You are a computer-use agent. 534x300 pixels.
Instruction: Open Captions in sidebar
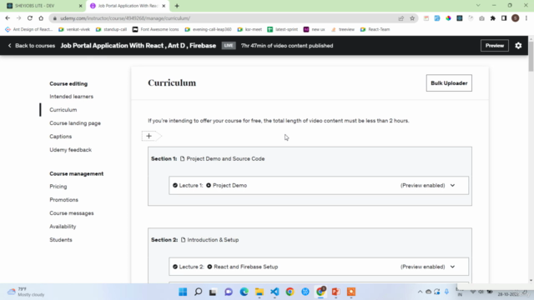(x=61, y=137)
